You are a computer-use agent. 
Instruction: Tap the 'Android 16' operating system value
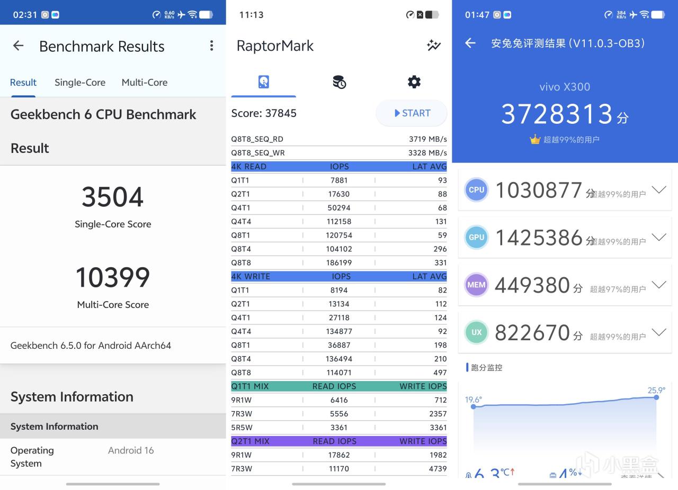point(131,450)
